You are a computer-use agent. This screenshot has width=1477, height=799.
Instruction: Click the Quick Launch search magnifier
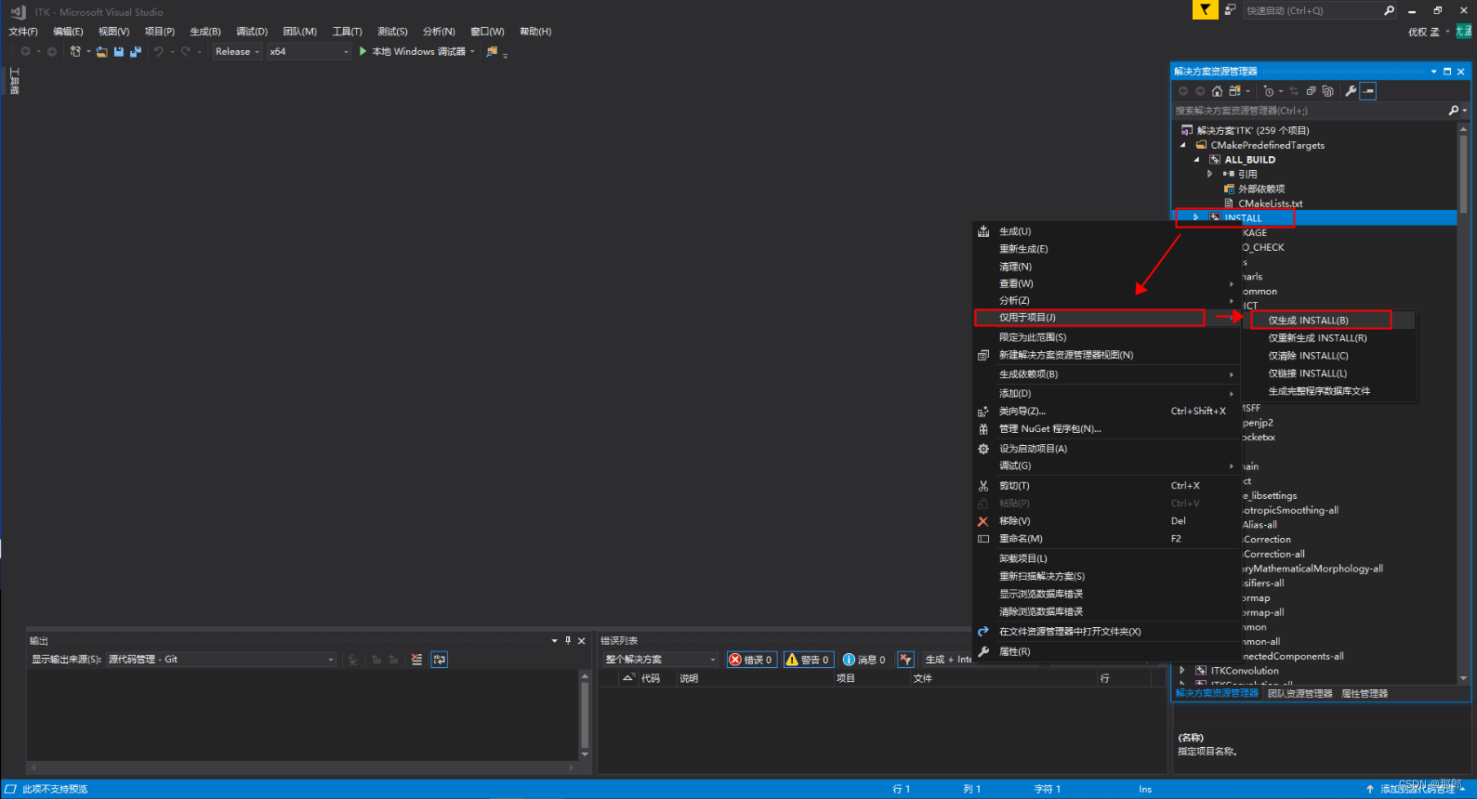(1389, 11)
